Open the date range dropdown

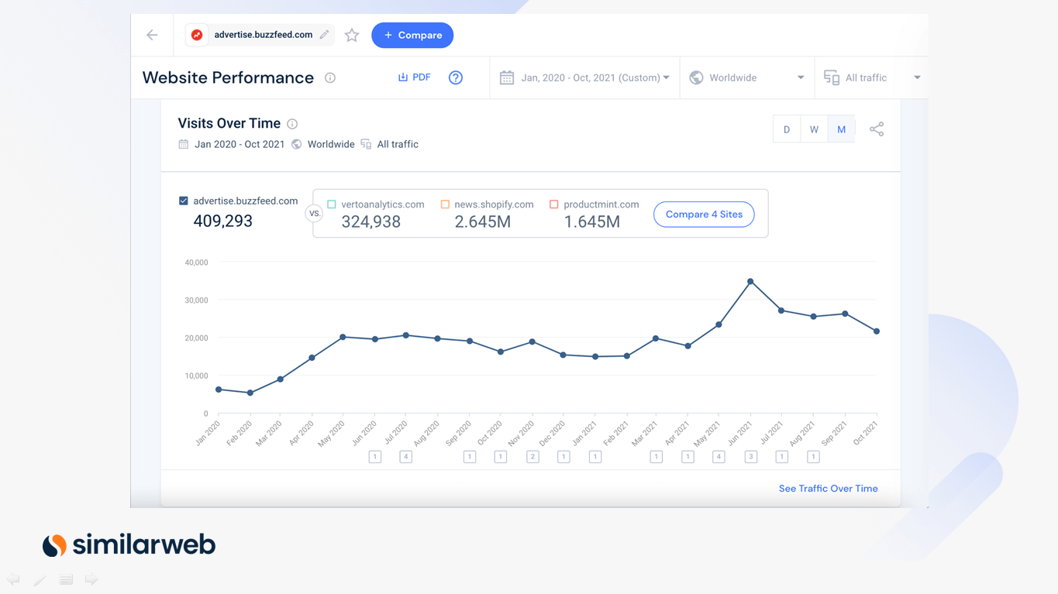point(585,77)
